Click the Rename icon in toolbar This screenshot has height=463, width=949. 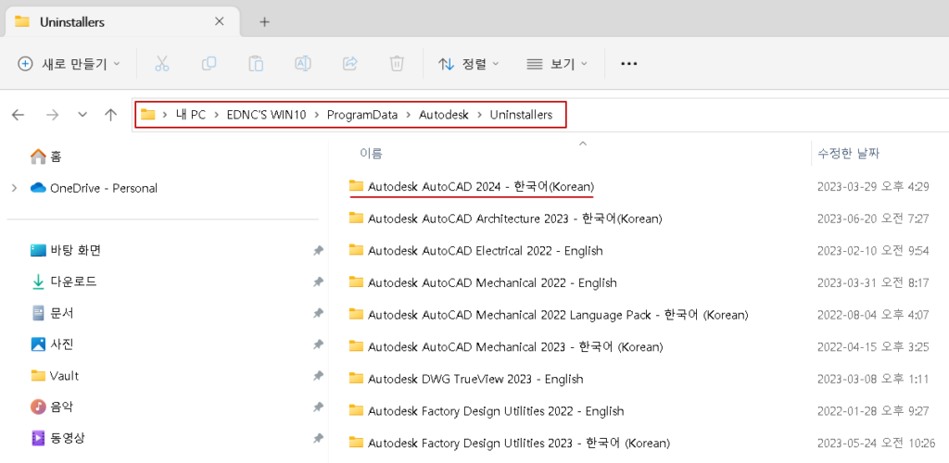point(303,64)
